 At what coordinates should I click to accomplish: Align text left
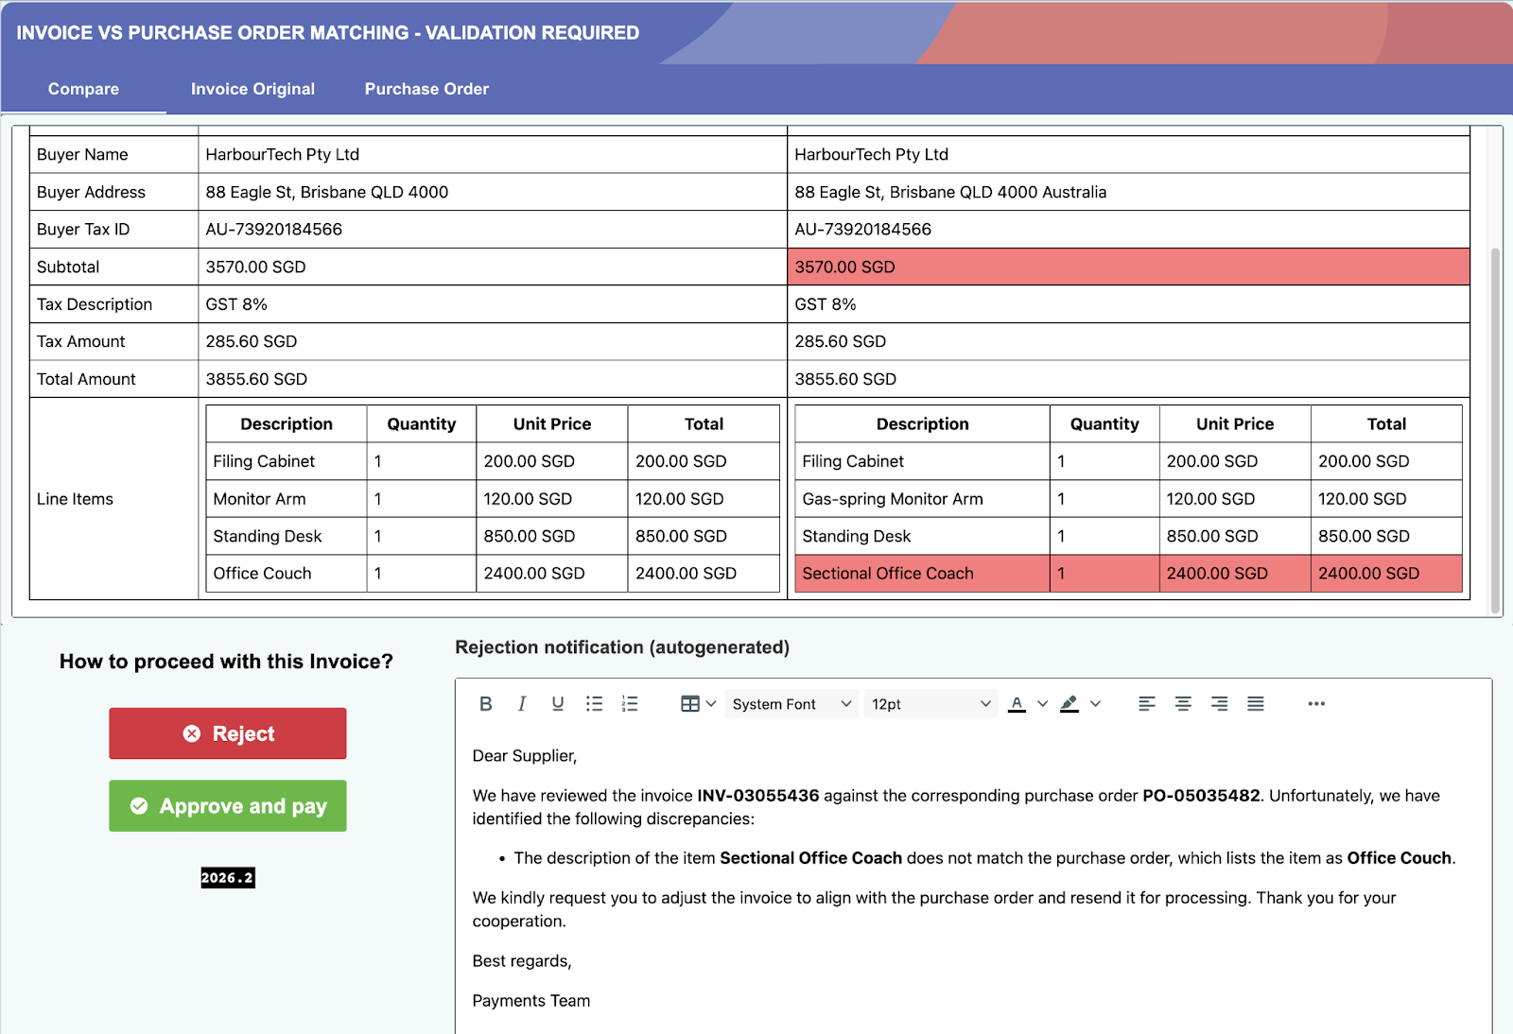[x=1147, y=703]
